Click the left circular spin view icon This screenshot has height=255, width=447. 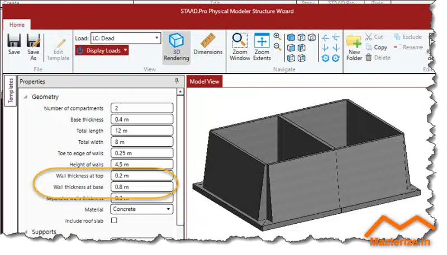tap(325, 58)
